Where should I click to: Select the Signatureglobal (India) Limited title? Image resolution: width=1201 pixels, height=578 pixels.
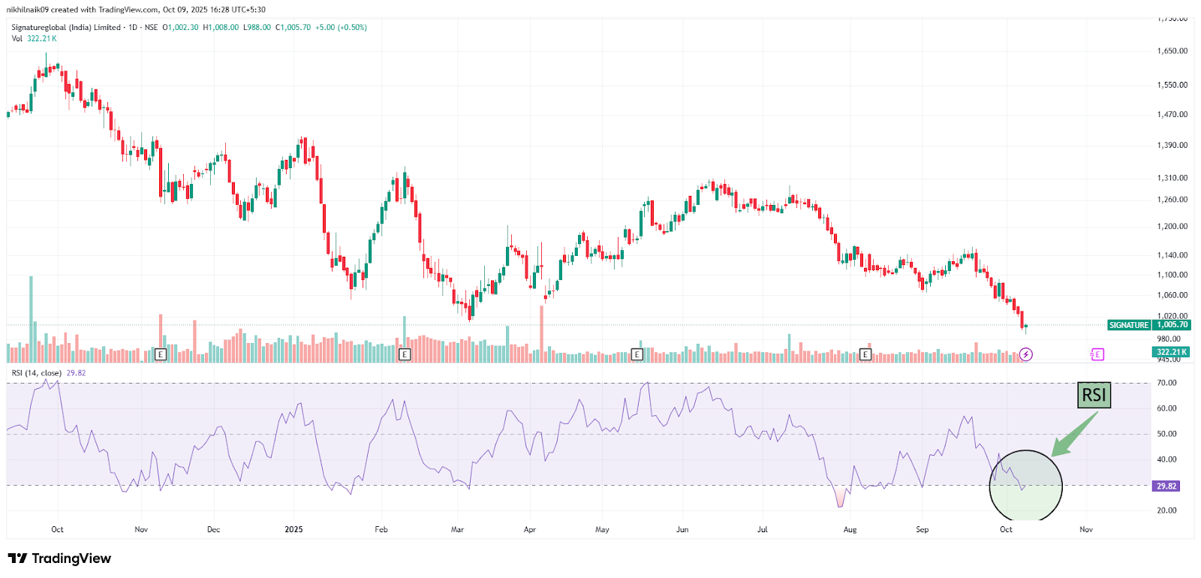66,28
